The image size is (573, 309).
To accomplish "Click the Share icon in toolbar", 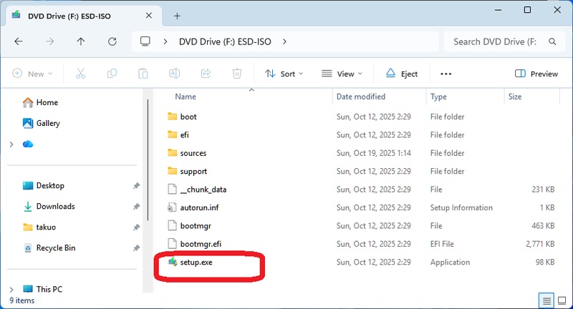I will [x=206, y=74].
